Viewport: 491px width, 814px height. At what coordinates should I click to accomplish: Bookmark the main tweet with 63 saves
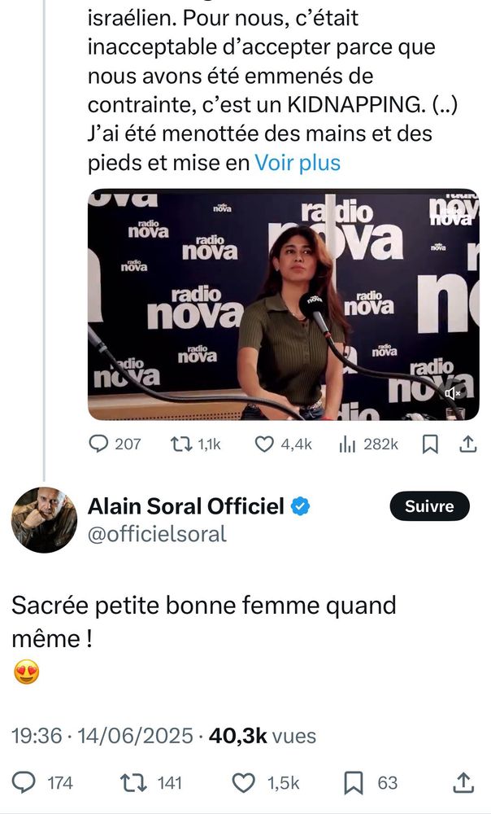(372, 783)
